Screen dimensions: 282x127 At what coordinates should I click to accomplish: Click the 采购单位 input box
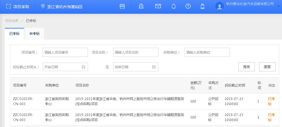coord(207,52)
